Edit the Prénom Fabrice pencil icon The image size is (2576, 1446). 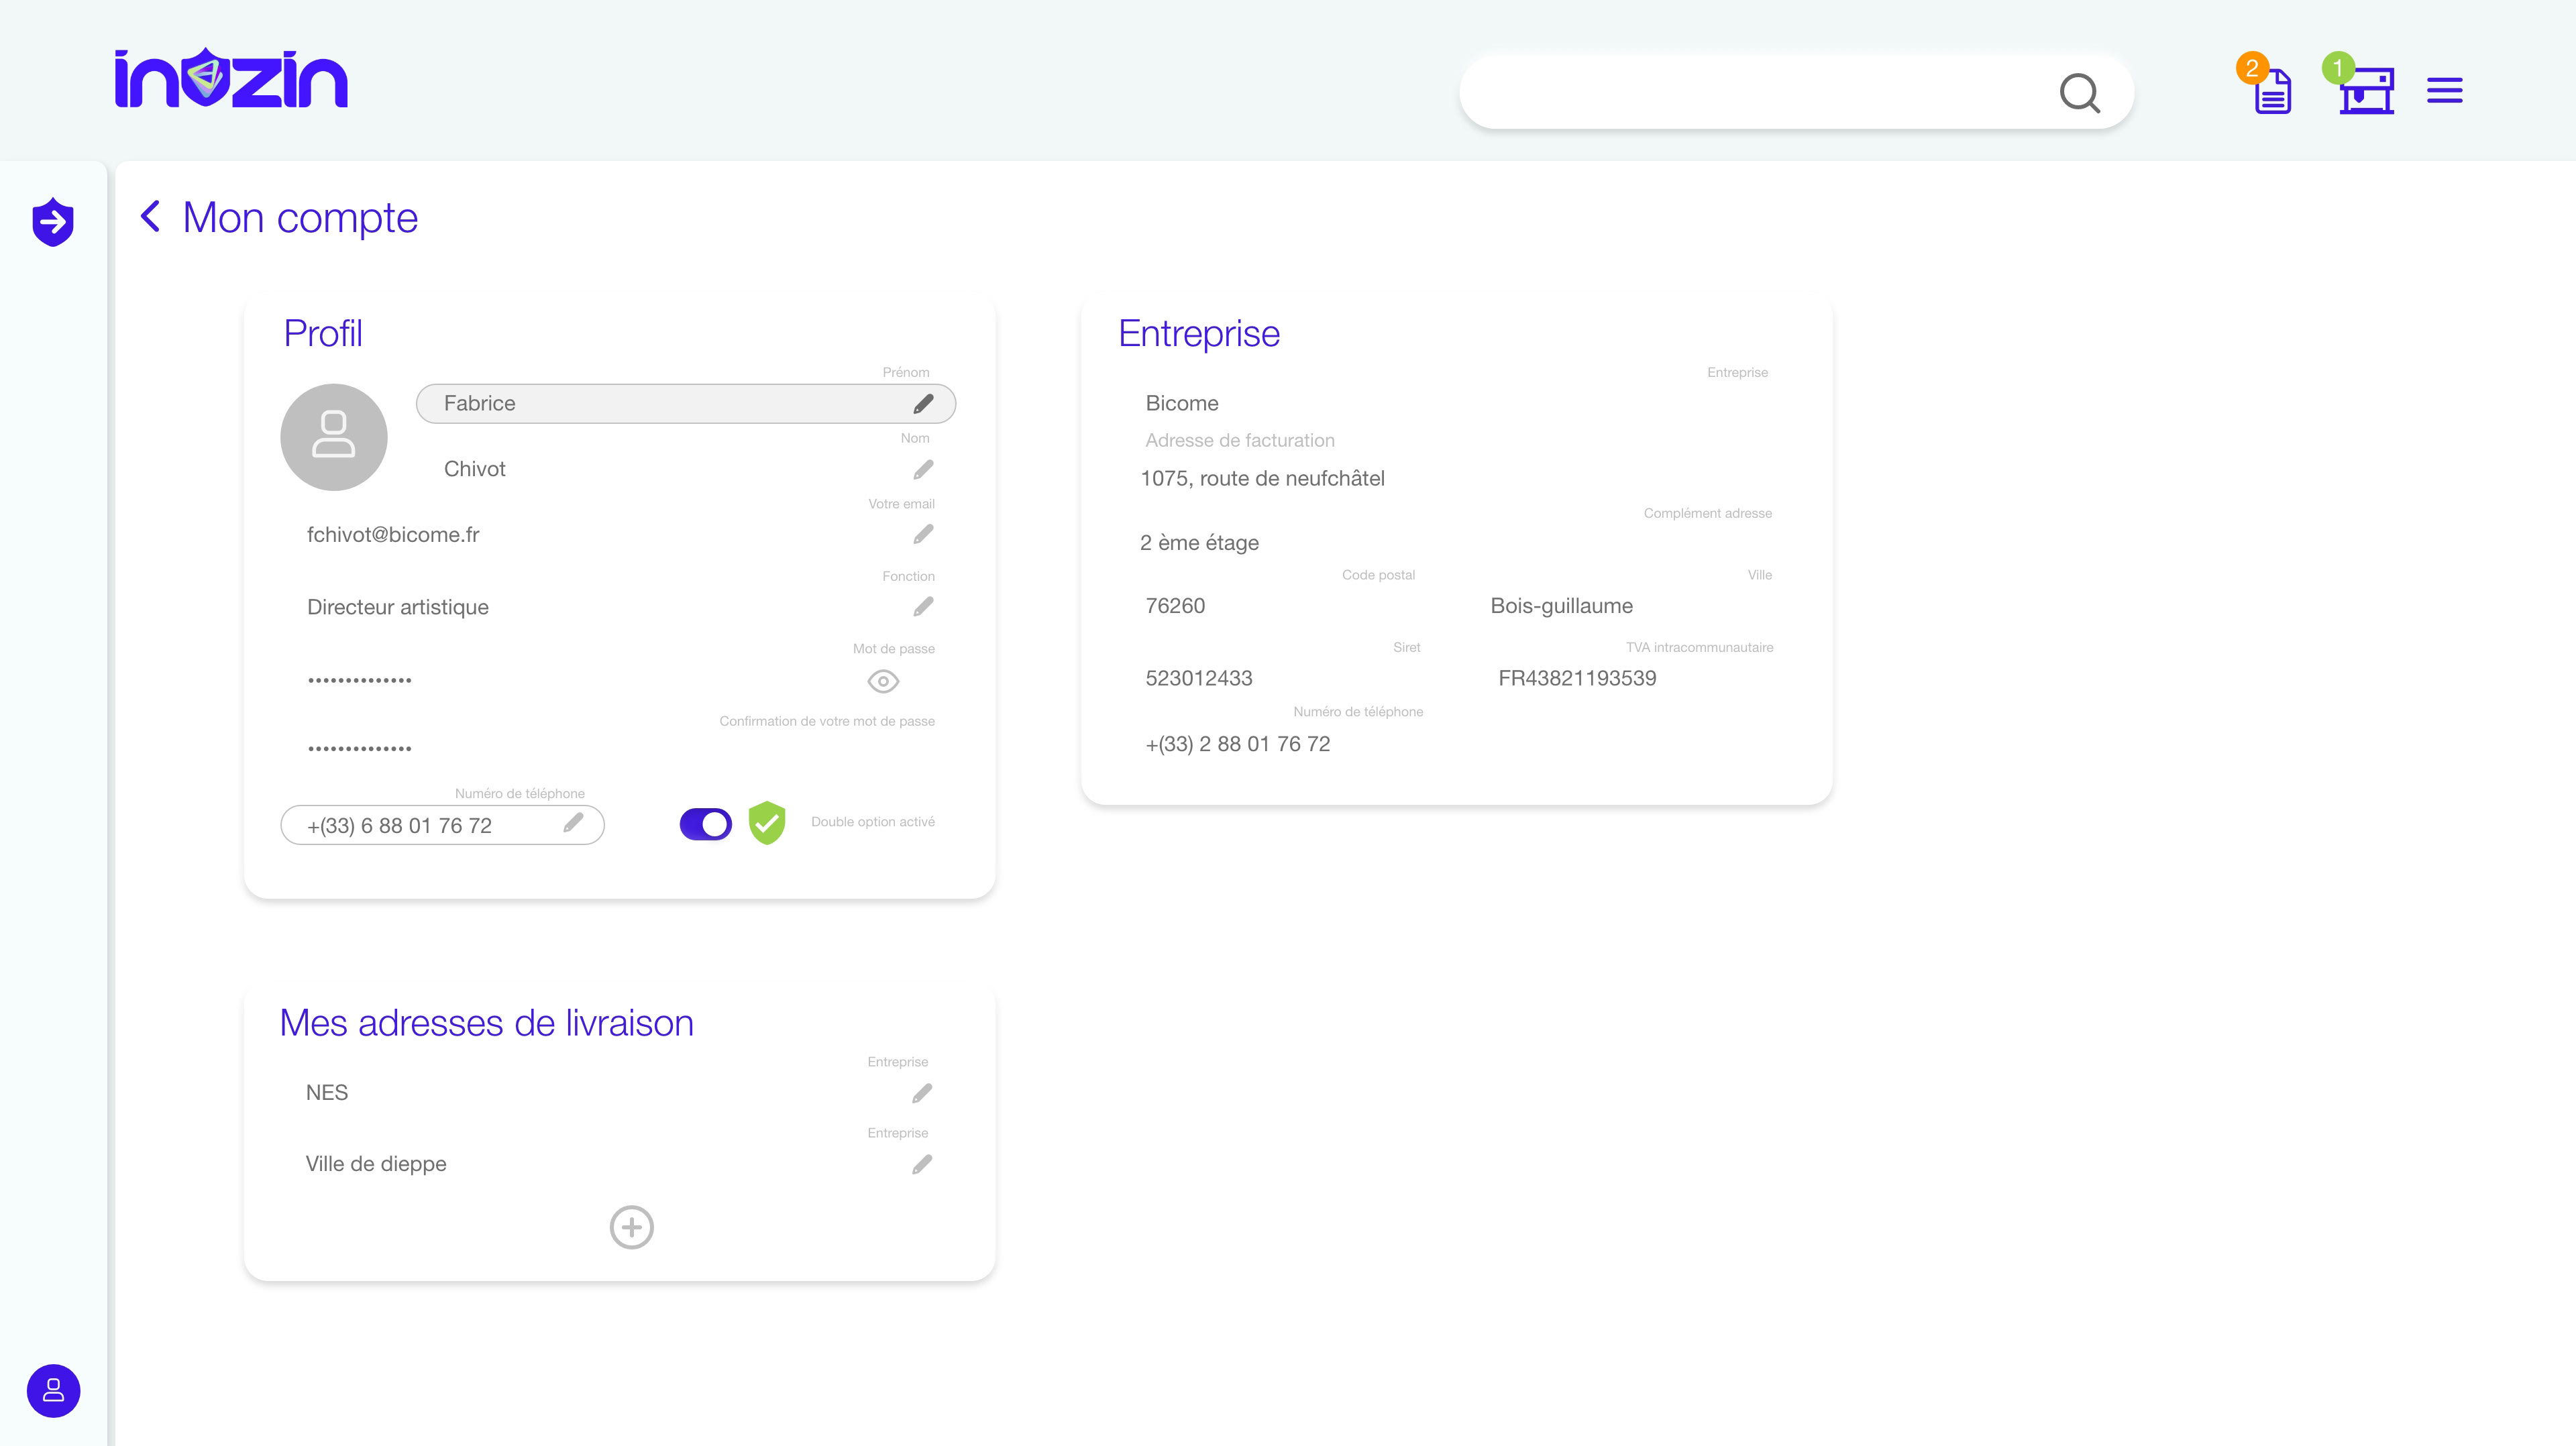[x=923, y=404]
